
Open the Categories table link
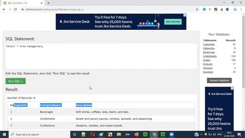click(x=209, y=48)
